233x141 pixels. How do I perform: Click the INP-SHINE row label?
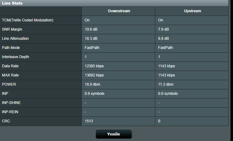coord(11,103)
